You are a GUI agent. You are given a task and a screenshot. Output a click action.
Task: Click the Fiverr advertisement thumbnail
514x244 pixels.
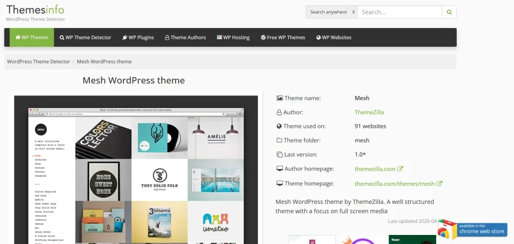[x=413, y=239]
